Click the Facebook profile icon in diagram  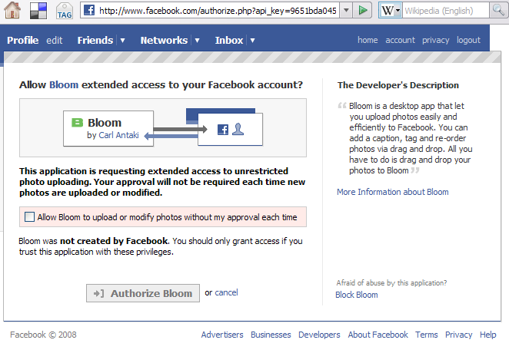click(238, 129)
